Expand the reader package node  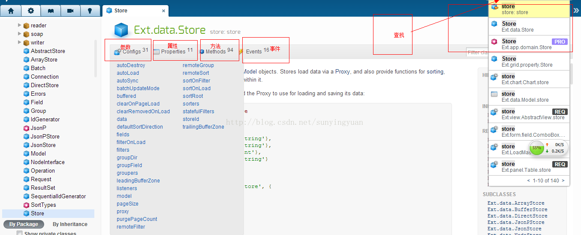tap(20, 25)
